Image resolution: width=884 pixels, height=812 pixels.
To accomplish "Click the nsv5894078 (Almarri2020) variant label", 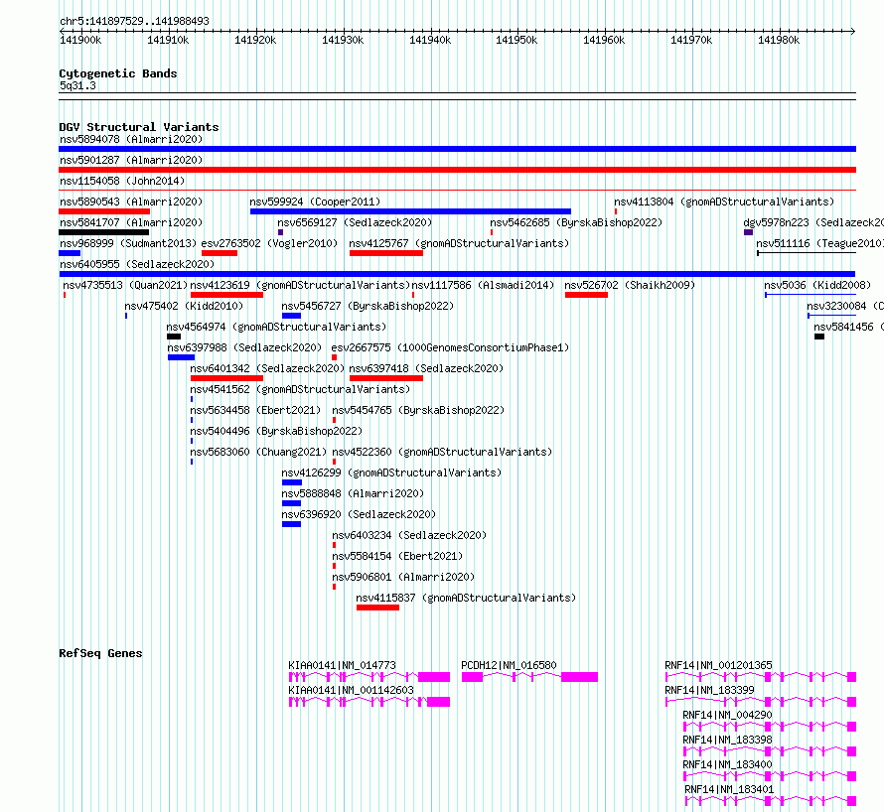I will [x=131, y=139].
